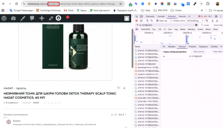
Task: Click the gear icon in WordPress admin bar
Action: [58, 18]
